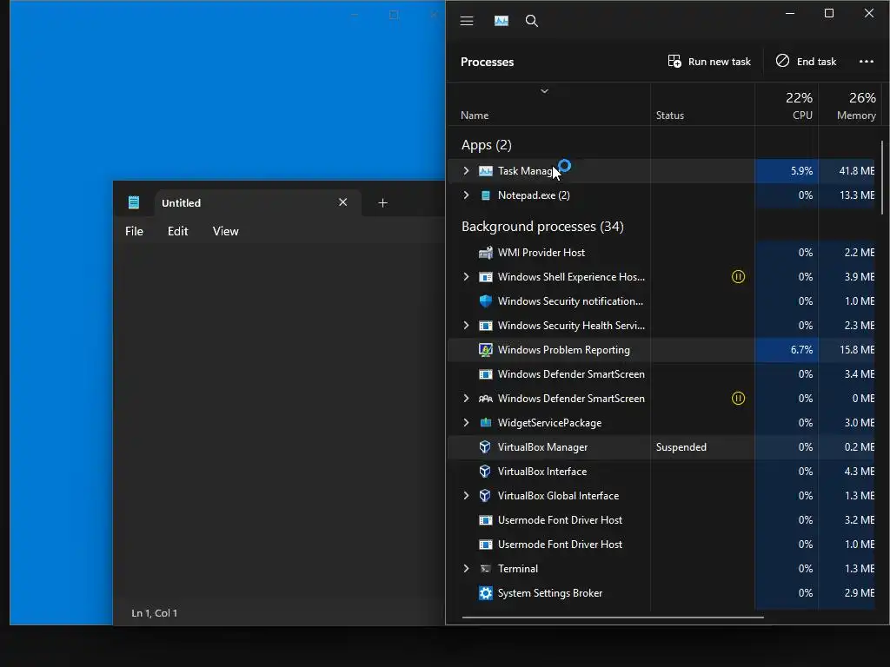Viewport: 890px width, 667px height.
Task: Close the Untitled tab in Notepad
Action: pos(342,202)
